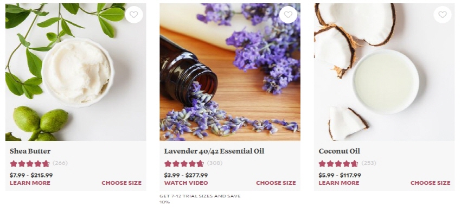Screen dimensions: 461x211
Task: Choose size for Shea Butter
Action: pyautogui.click(x=121, y=183)
